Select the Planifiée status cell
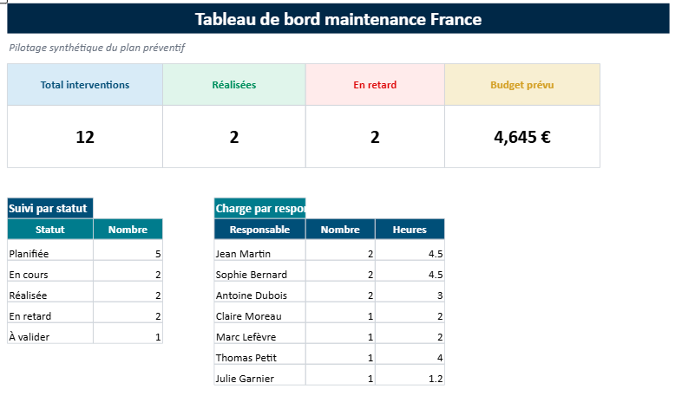Viewport: 682px width, 396px height. (50, 254)
